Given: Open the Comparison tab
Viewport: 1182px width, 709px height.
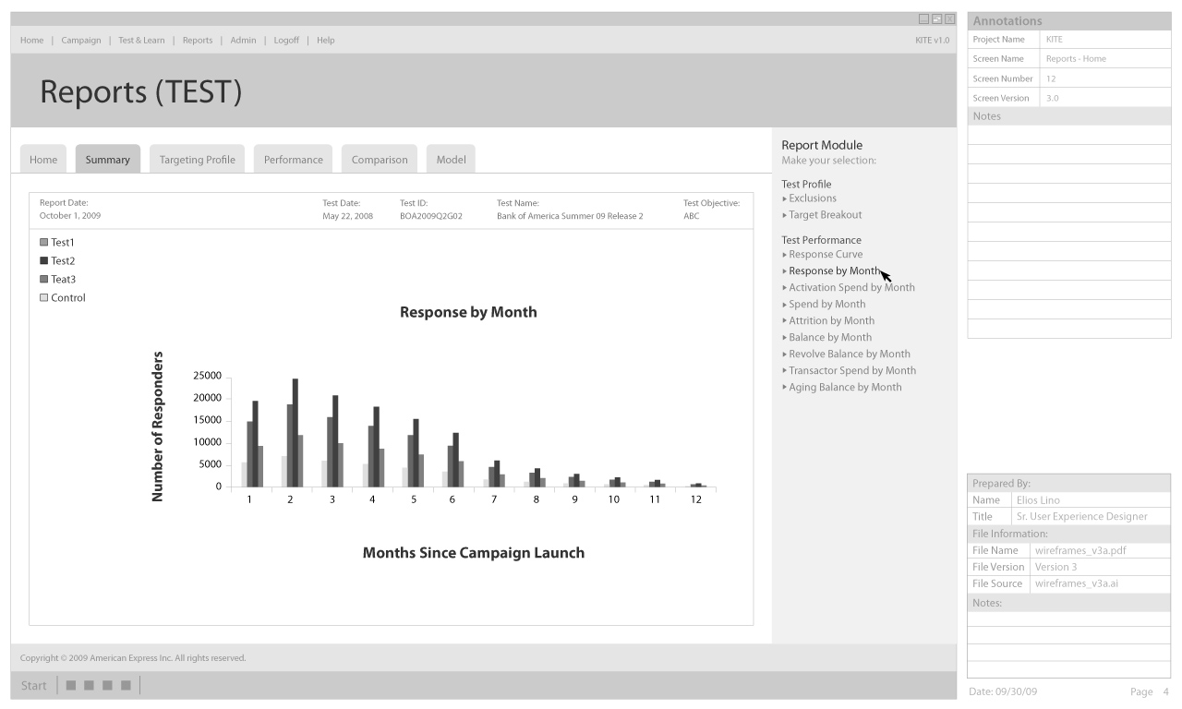Looking at the screenshot, I should coord(379,160).
